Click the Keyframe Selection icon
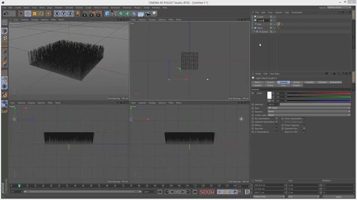 point(212,192)
